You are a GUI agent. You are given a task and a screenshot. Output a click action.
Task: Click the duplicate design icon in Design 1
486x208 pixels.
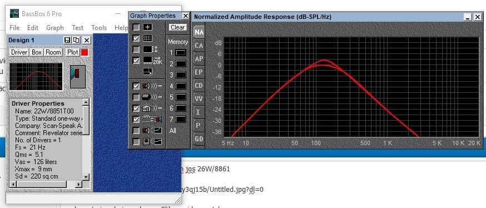[76, 40]
